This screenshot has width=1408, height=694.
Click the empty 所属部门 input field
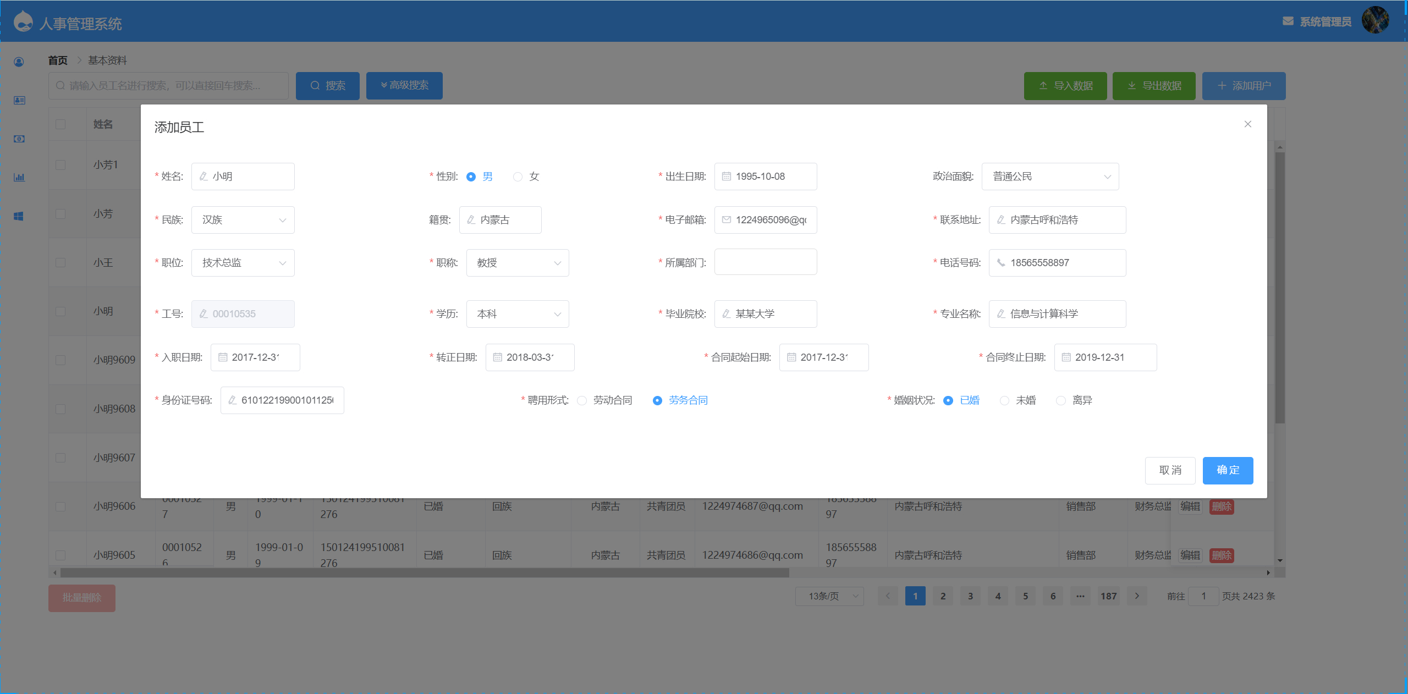click(x=765, y=262)
